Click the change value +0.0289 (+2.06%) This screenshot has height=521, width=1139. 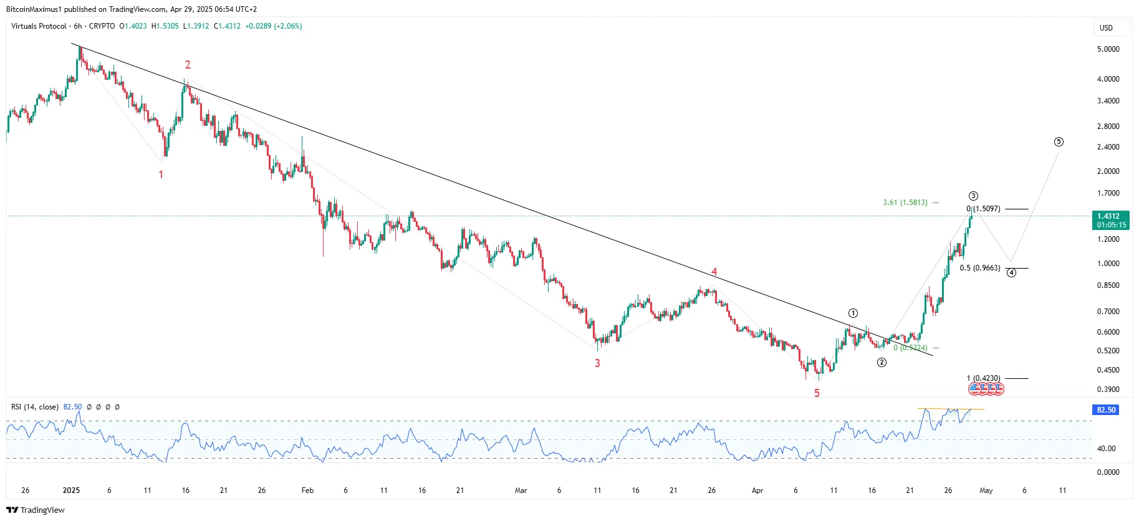coord(274,26)
